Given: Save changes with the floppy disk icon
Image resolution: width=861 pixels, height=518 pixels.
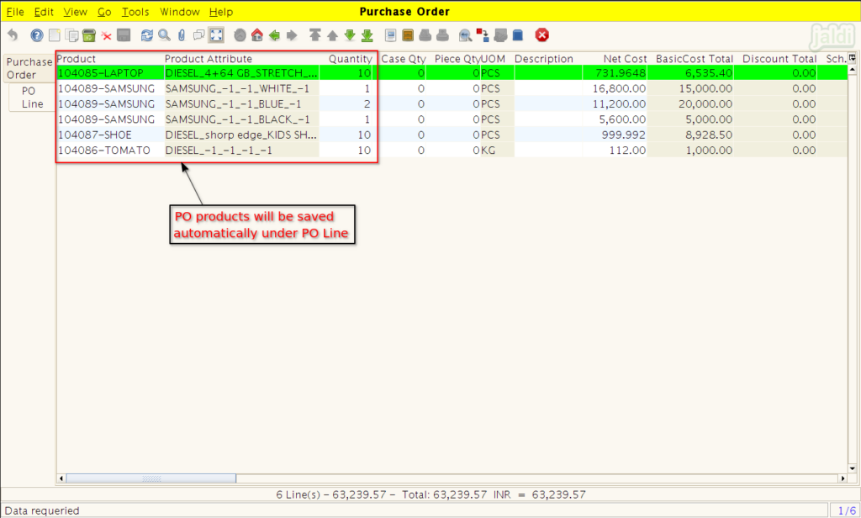Looking at the screenshot, I should (x=124, y=35).
